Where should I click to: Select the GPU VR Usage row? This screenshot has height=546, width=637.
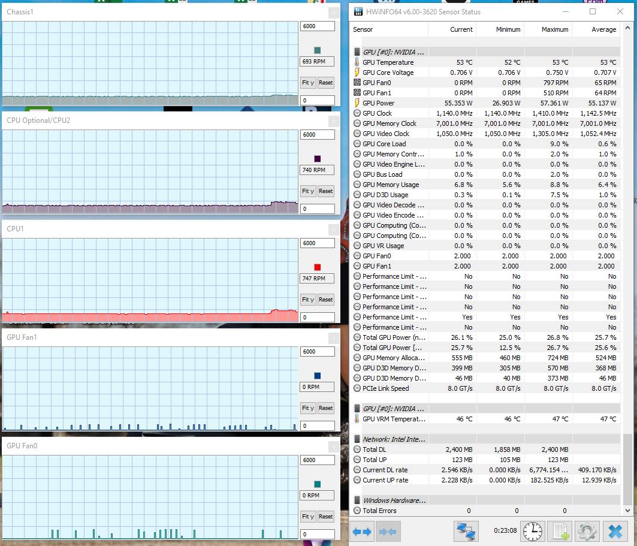pos(485,246)
